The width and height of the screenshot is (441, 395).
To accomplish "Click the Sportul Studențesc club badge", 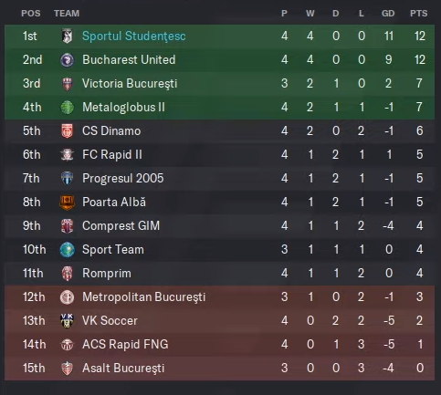I will point(67,36).
